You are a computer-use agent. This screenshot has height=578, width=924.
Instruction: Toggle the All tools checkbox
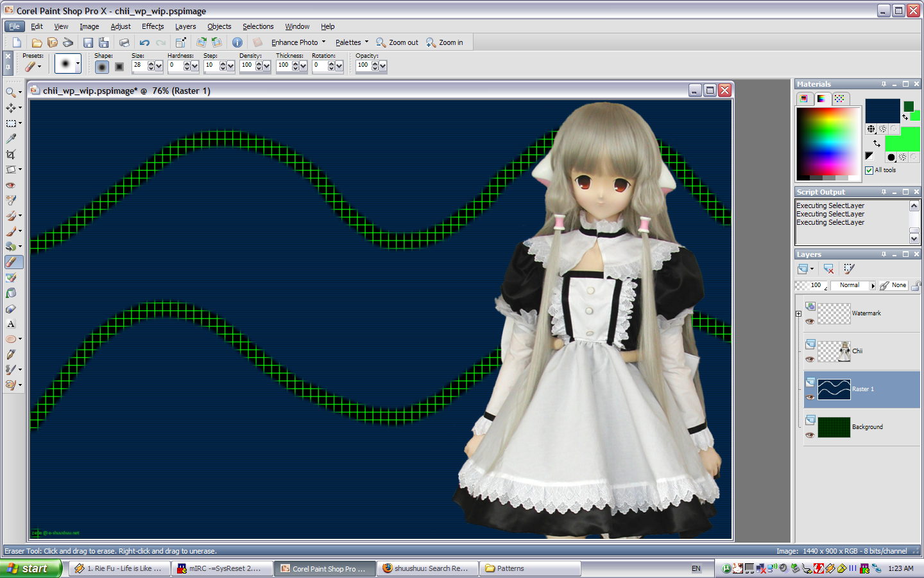869,170
